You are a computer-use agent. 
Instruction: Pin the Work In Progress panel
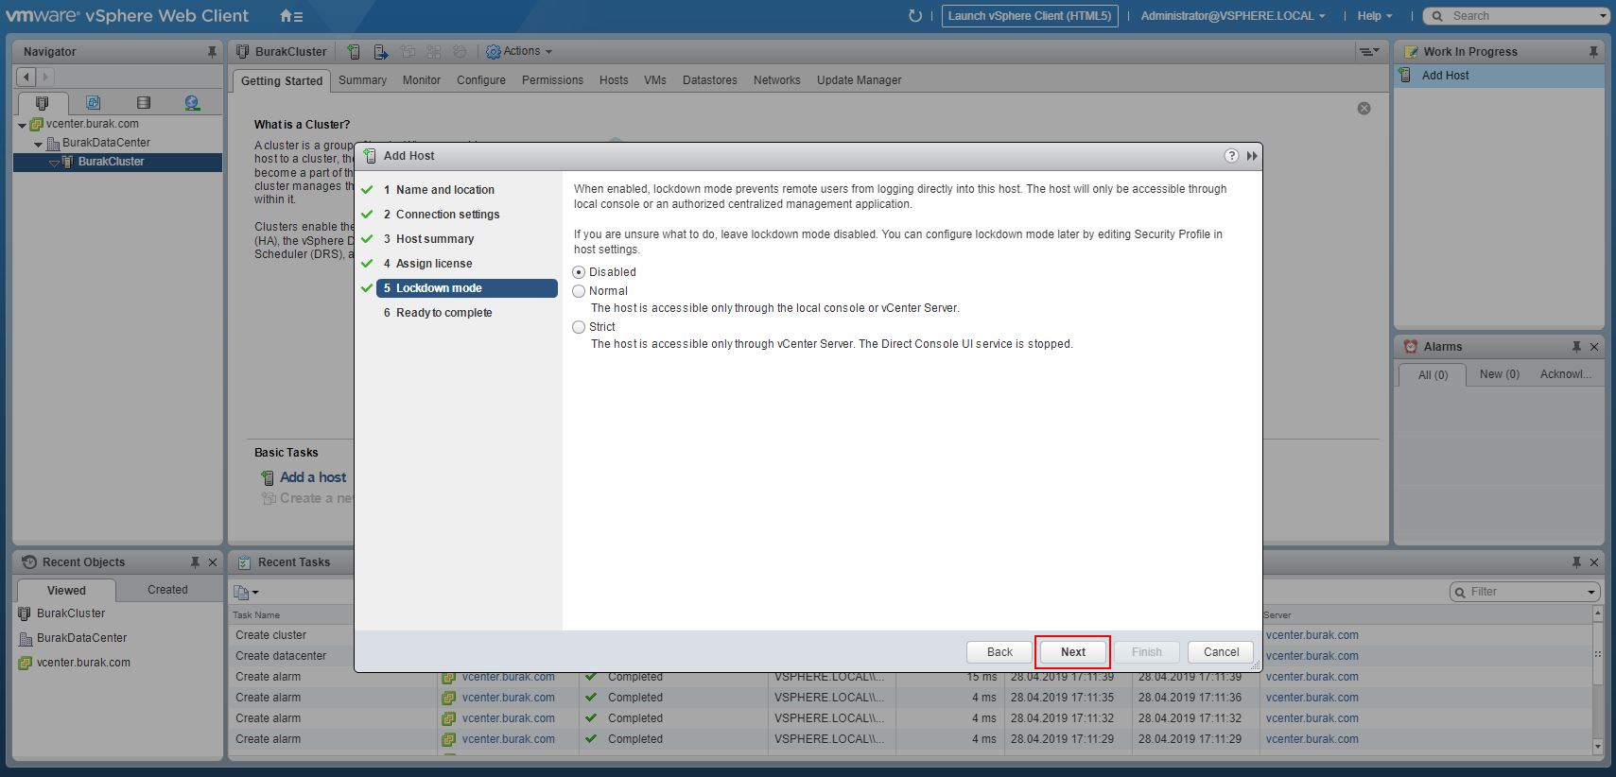click(1593, 52)
